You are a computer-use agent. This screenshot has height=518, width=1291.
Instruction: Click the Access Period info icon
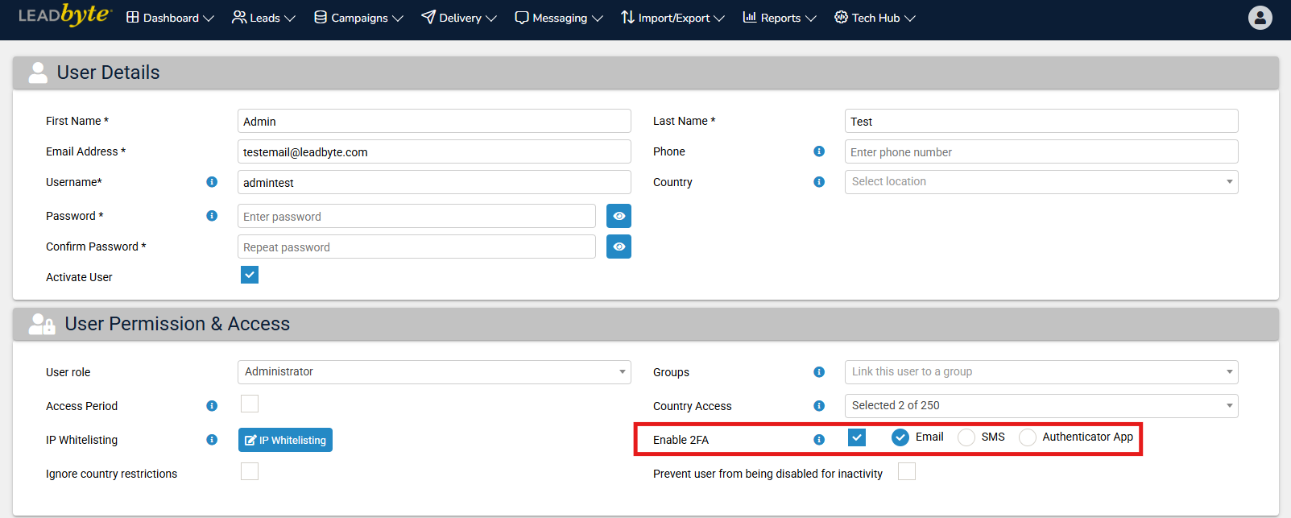tap(212, 406)
